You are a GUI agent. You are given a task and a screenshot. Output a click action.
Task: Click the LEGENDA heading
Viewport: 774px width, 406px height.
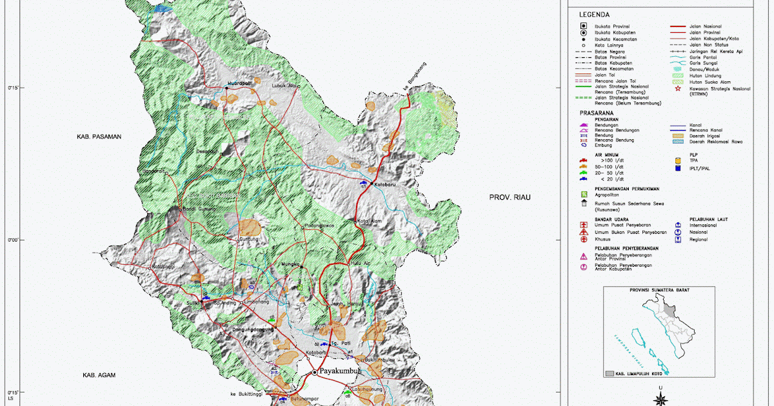click(x=595, y=14)
